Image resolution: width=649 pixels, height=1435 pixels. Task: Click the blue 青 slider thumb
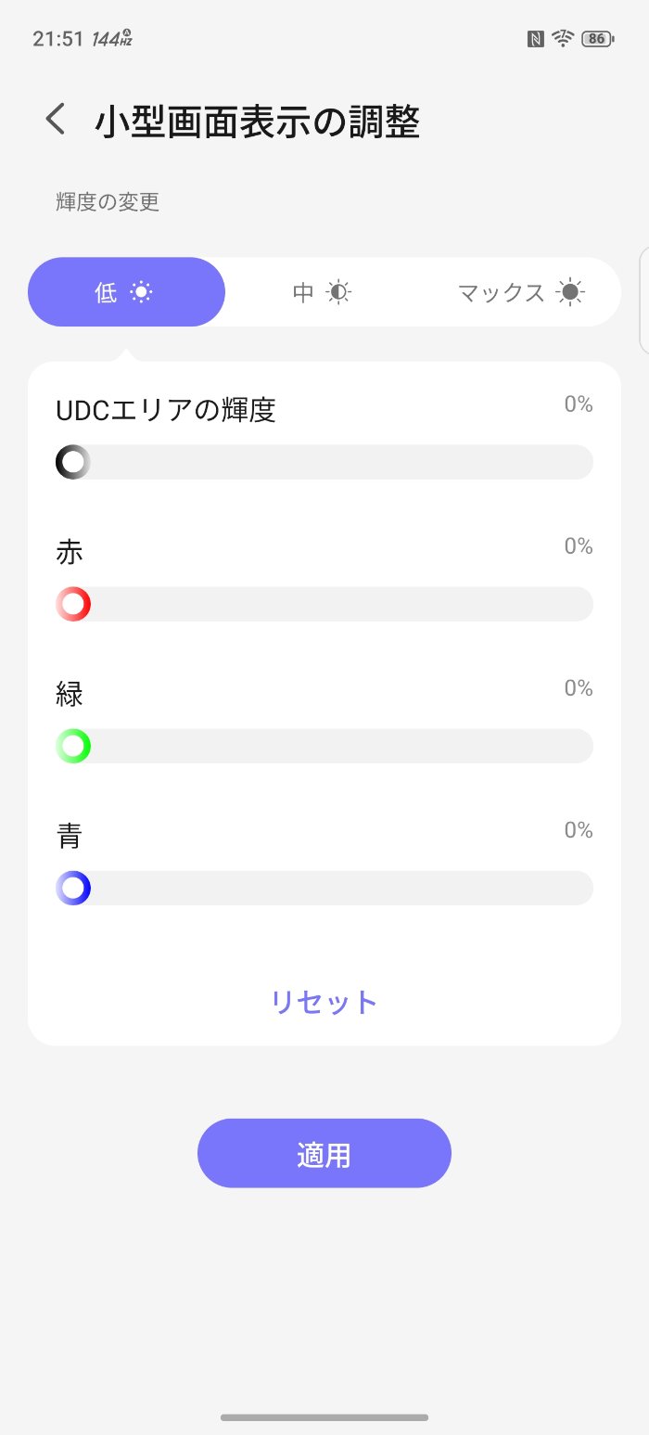pyautogui.click(x=73, y=888)
